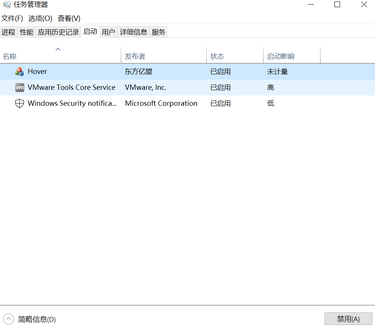This screenshot has height=331, width=375.
Task: Open the 文件(F) menu
Action: pos(12,18)
